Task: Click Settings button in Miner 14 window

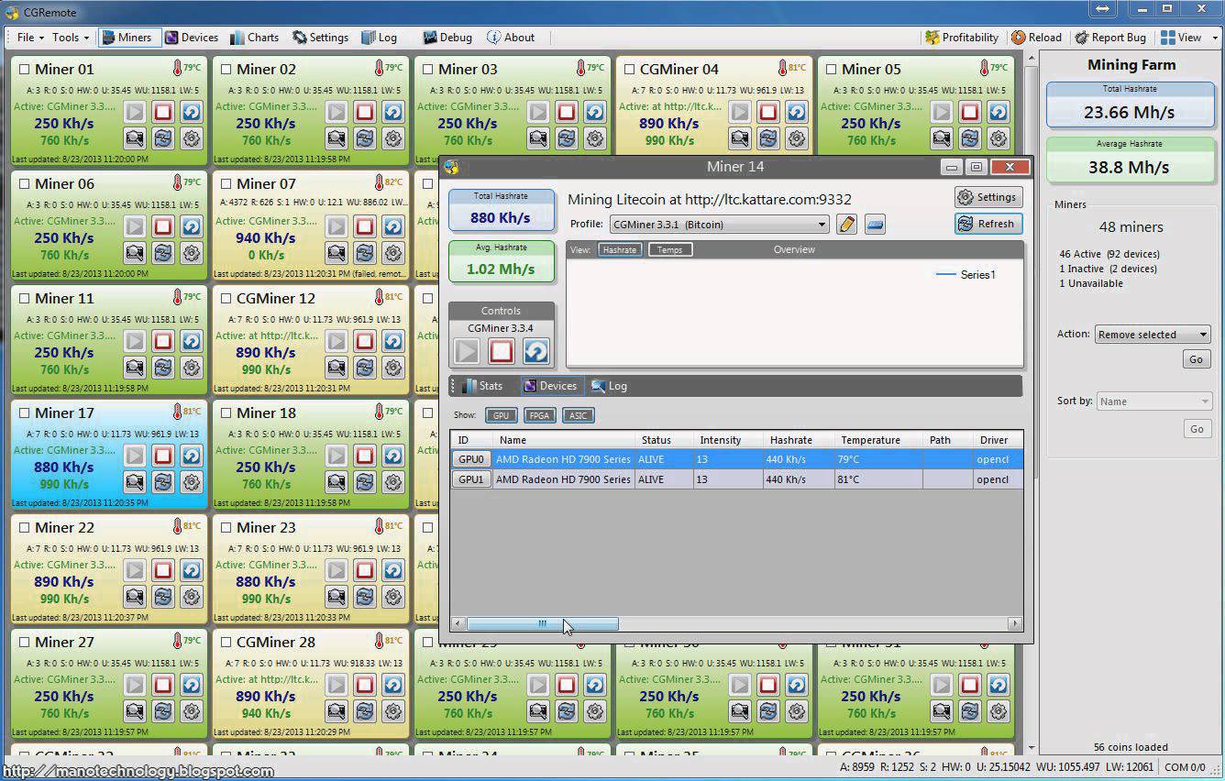Action: tap(988, 197)
